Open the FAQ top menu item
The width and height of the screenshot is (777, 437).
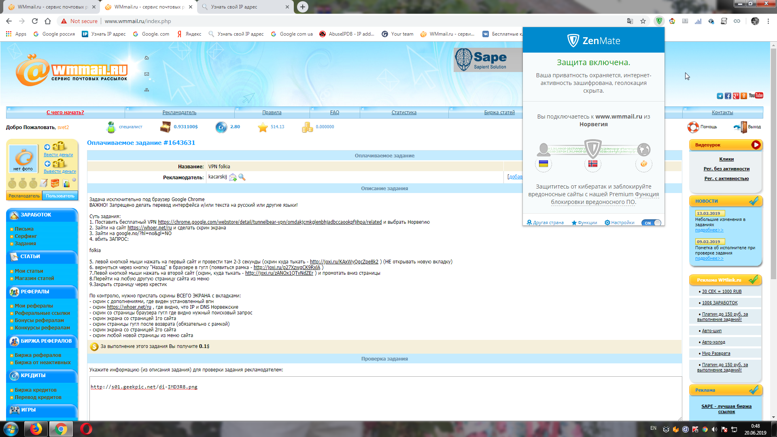point(335,112)
